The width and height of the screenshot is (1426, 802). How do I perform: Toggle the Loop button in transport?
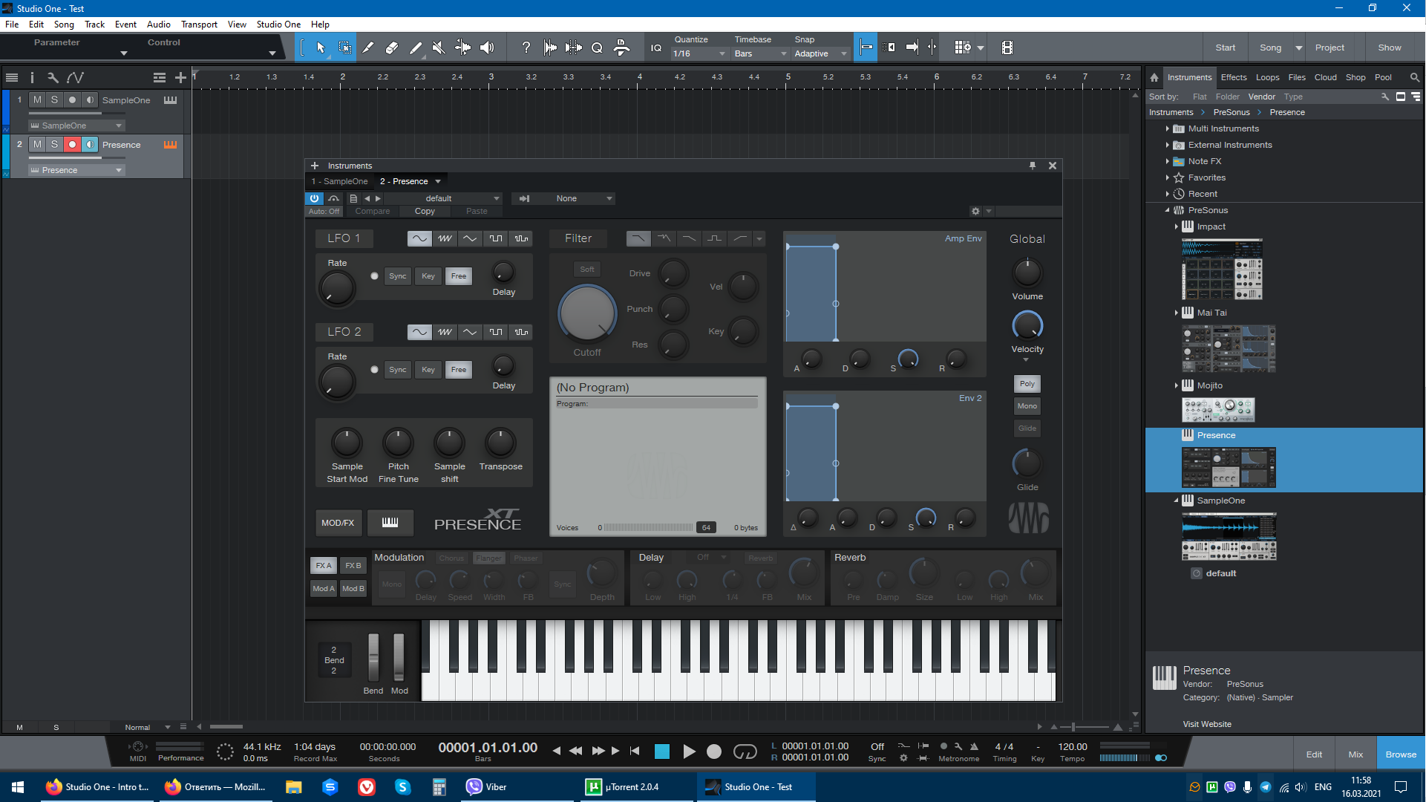coord(745,752)
